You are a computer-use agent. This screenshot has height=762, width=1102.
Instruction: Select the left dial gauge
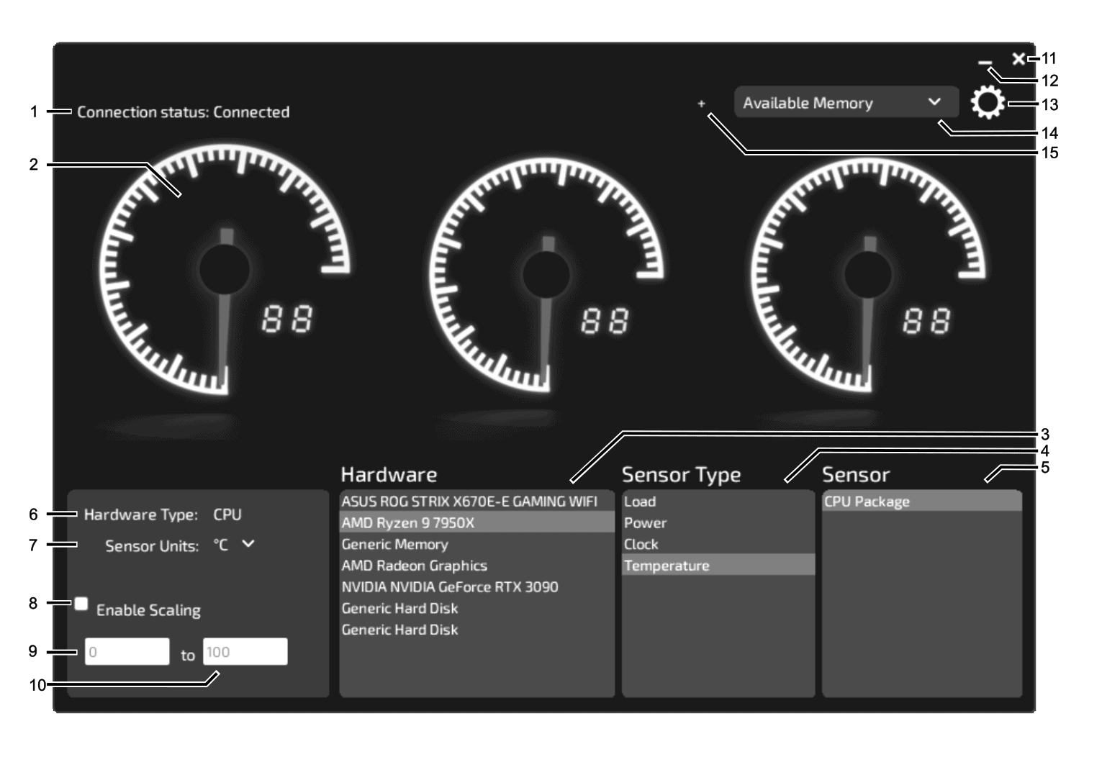(225, 271)
